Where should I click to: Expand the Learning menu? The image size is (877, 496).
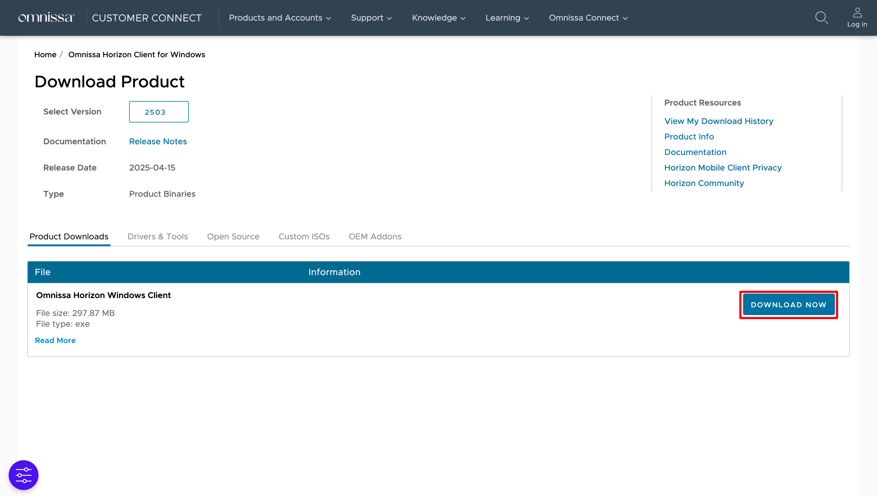[507, 18]
